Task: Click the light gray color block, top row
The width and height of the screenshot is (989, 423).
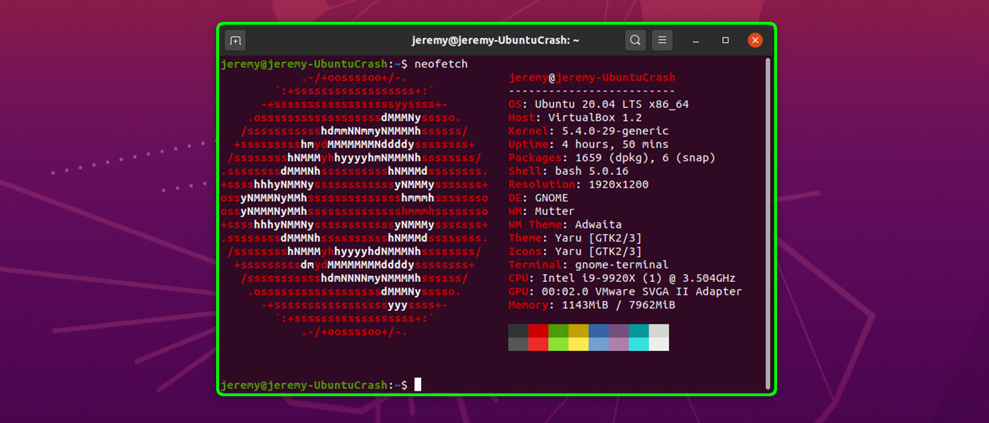Action: (658, 331)
